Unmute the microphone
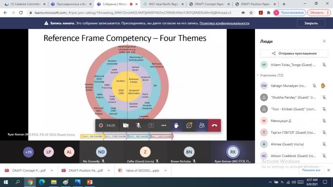Image resolution: width=333 pixels, height=187 pixels. pyautogui.click(x=138, y=126)
